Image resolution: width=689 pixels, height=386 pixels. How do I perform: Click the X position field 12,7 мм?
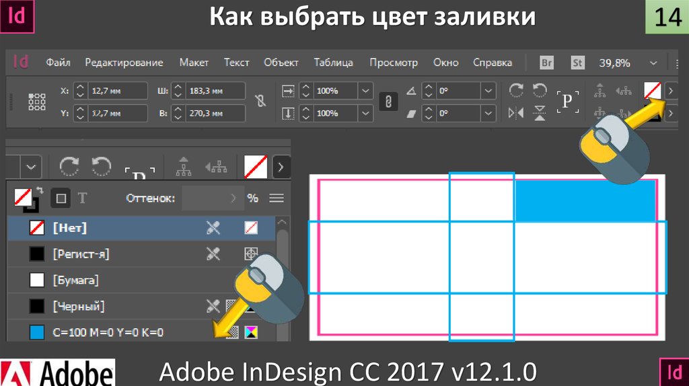(117, 91)
